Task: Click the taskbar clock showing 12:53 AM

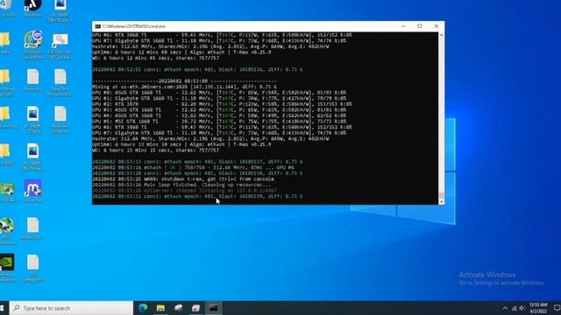Action: (538, 308)
